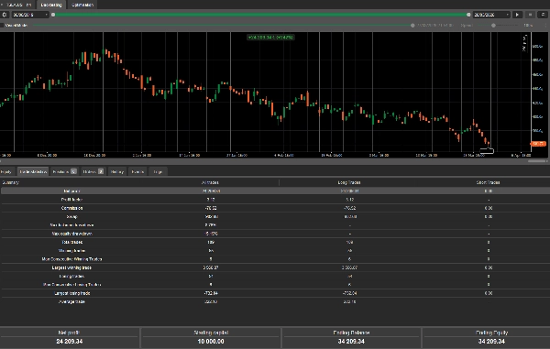550x349 pixels.
Task: Open the start date dropdown
Action: point(30,15)
